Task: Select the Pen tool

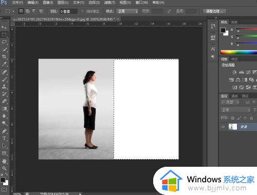Action: click(x=4, y=131)
